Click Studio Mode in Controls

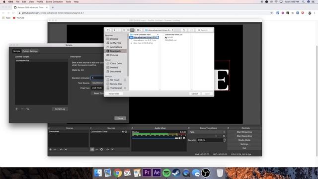click(244, 140)
